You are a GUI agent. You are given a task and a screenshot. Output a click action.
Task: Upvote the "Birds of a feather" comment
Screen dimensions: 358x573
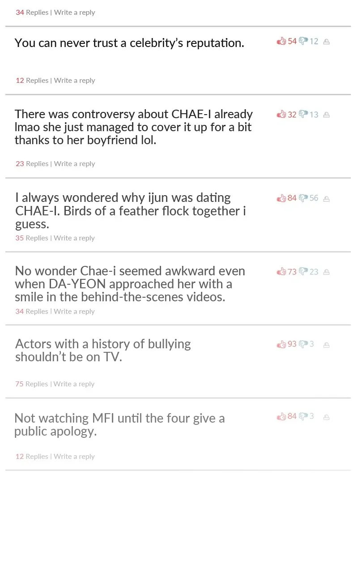click(281, 198)
